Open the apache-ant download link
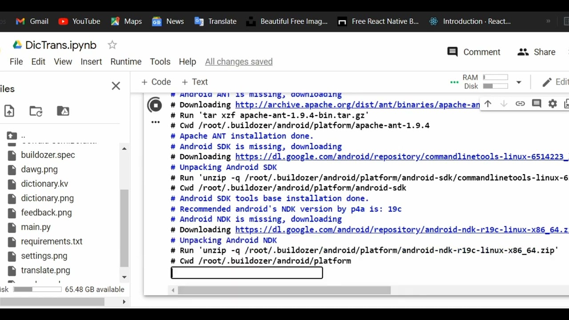Image resolution: width=569 pixels, height=320 pixels. point(357,105)
